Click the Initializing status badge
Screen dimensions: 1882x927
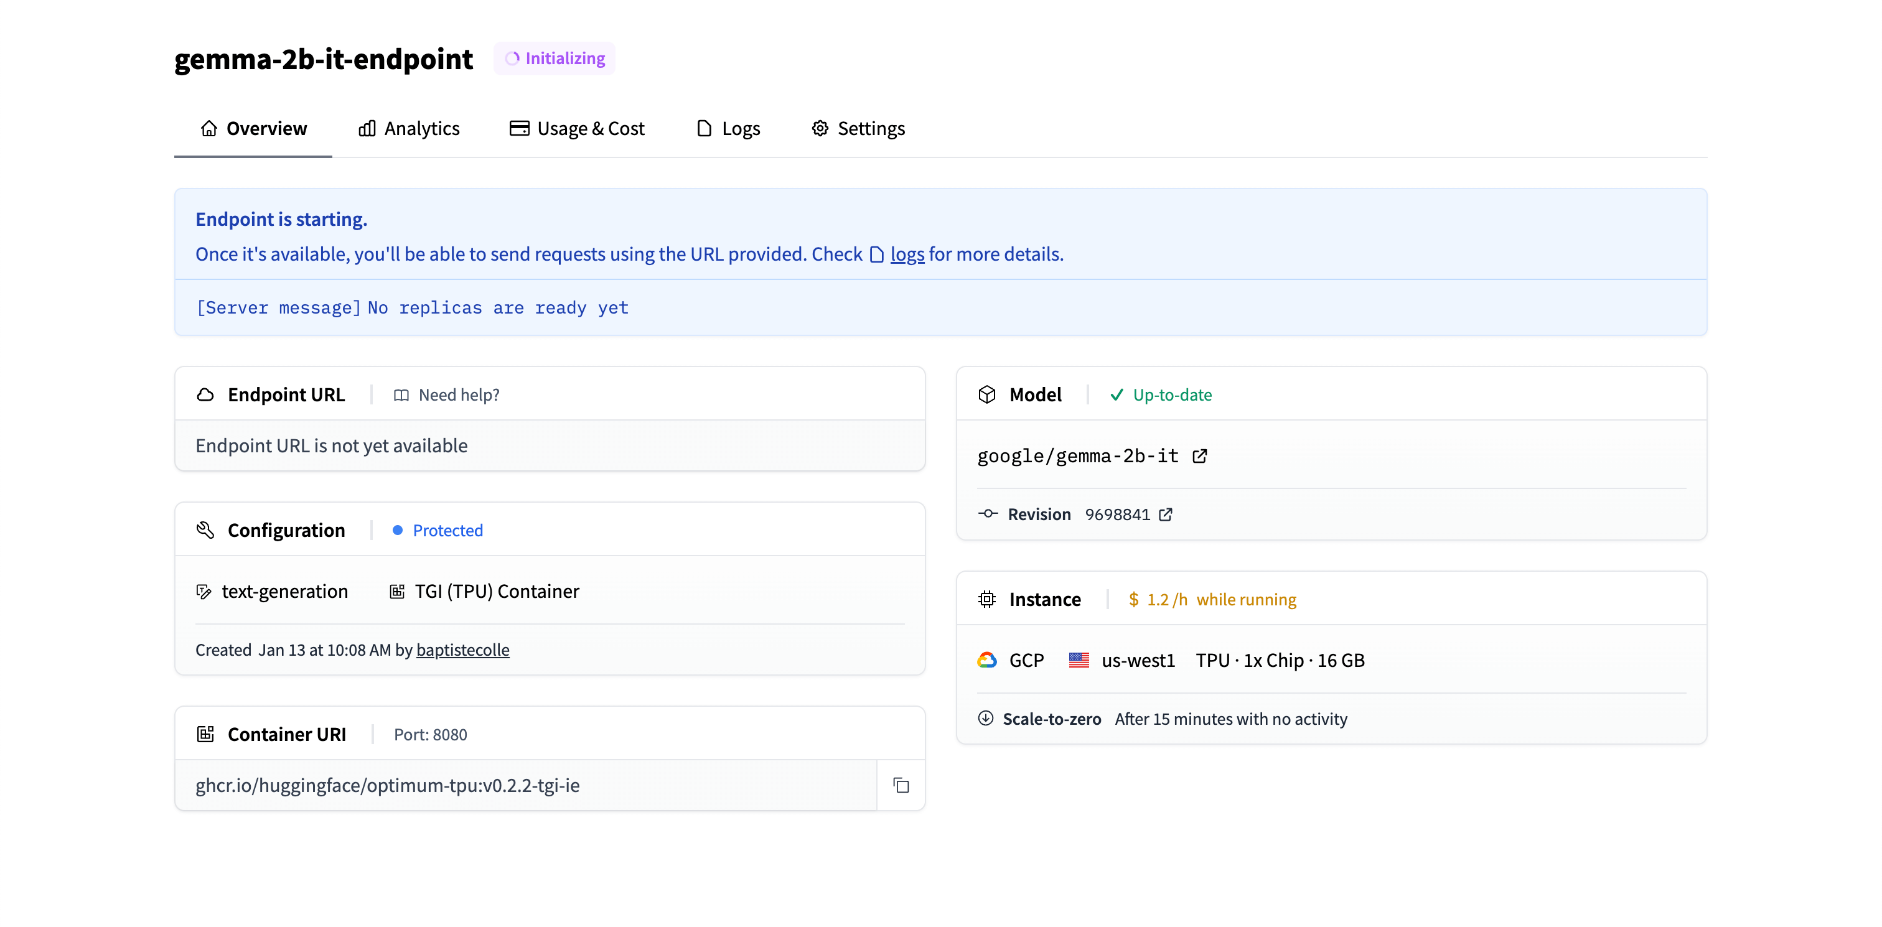(555, 58)
